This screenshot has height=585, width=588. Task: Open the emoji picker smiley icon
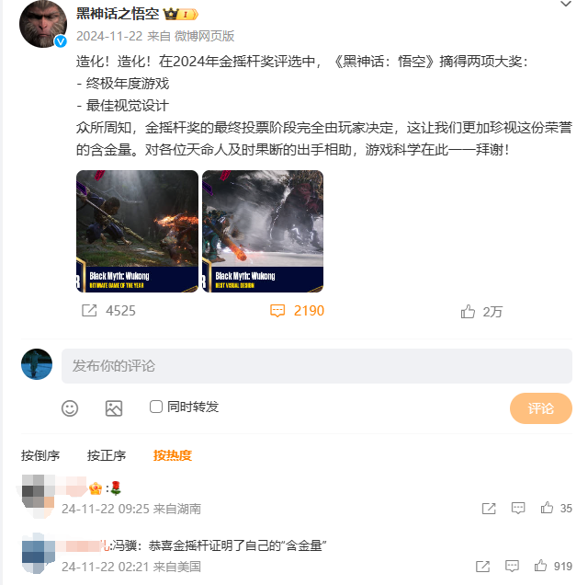[70, 408]
